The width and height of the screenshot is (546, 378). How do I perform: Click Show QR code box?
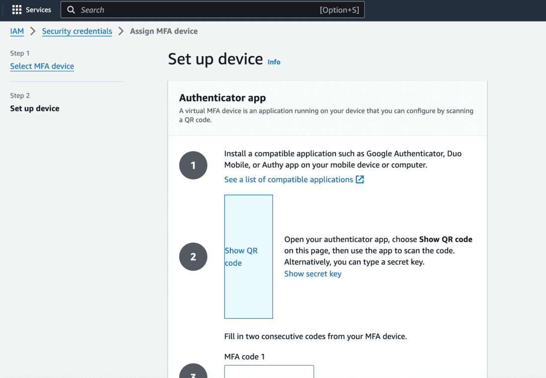tap(249, 257)
